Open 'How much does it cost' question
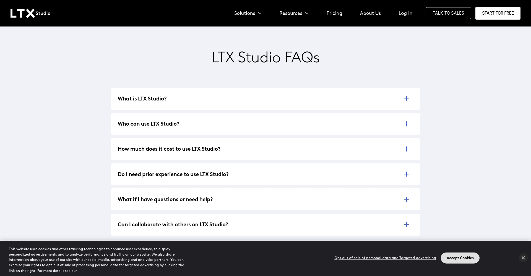This screenshot has height=276, width=531. coord(265,149)
